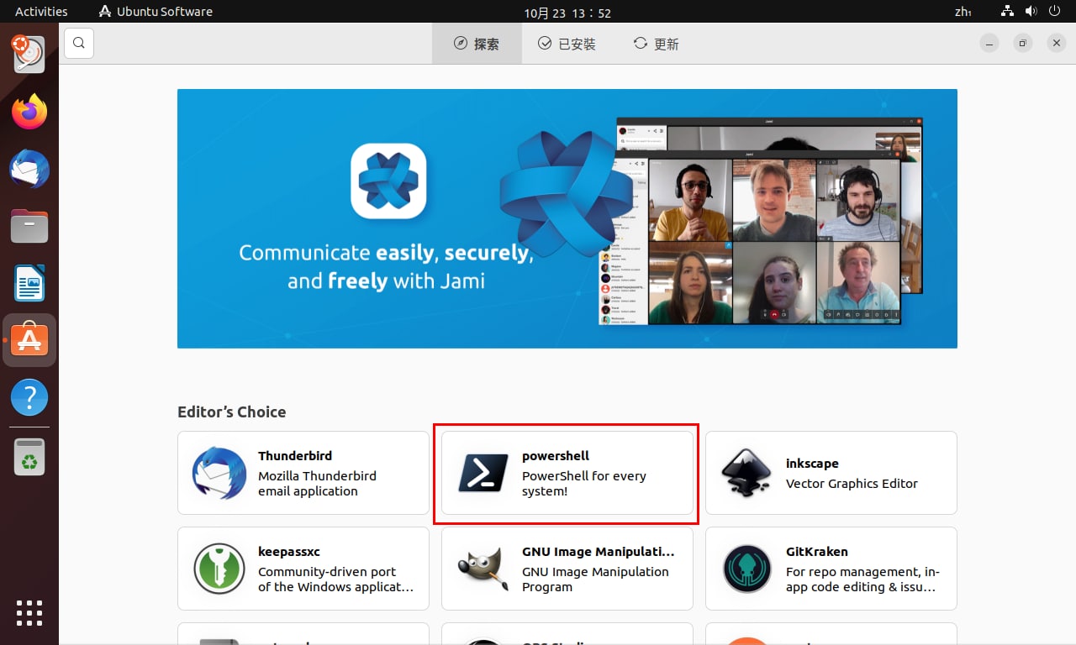Image resolution: width=1076 pixels, height=645 pixels.
Task: Open the inkscape app icon
Action: point(747,473)
